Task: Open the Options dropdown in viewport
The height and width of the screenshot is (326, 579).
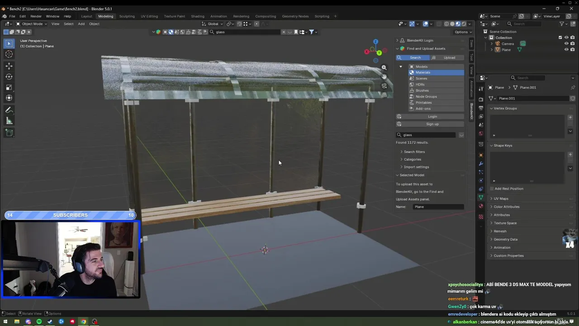Action: [463, 32]
